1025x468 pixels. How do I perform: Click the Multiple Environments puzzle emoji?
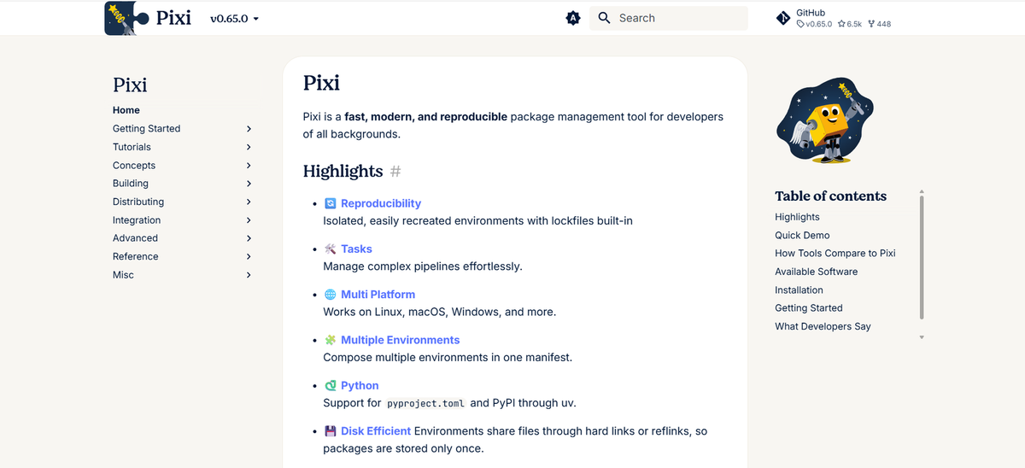pos(331,340)
